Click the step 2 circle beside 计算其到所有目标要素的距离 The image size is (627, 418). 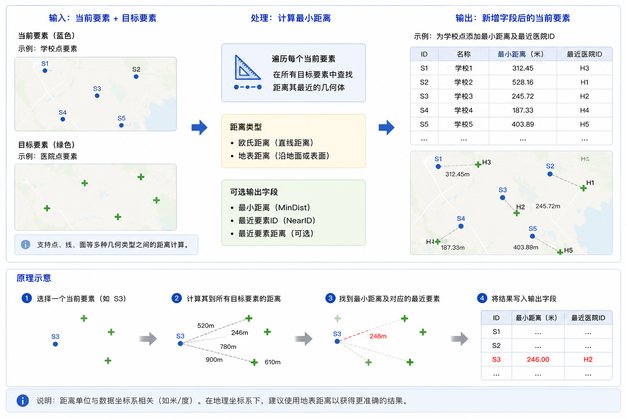(176, 298)
